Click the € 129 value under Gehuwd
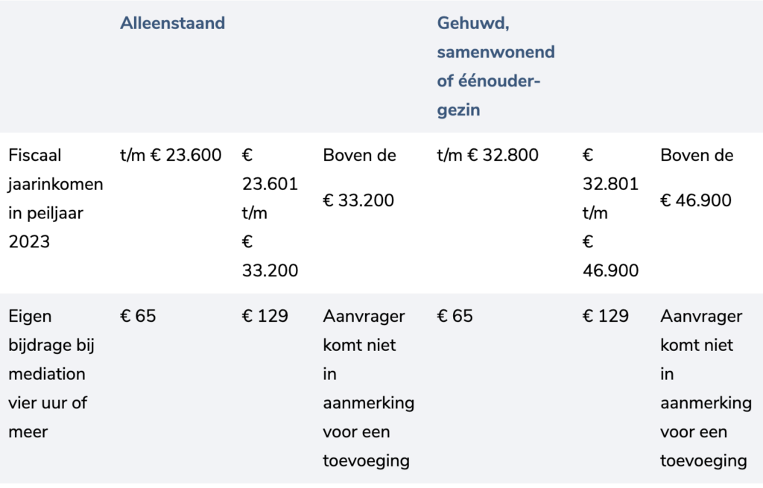This screenshot has width=763, height=488. [605, 316]
